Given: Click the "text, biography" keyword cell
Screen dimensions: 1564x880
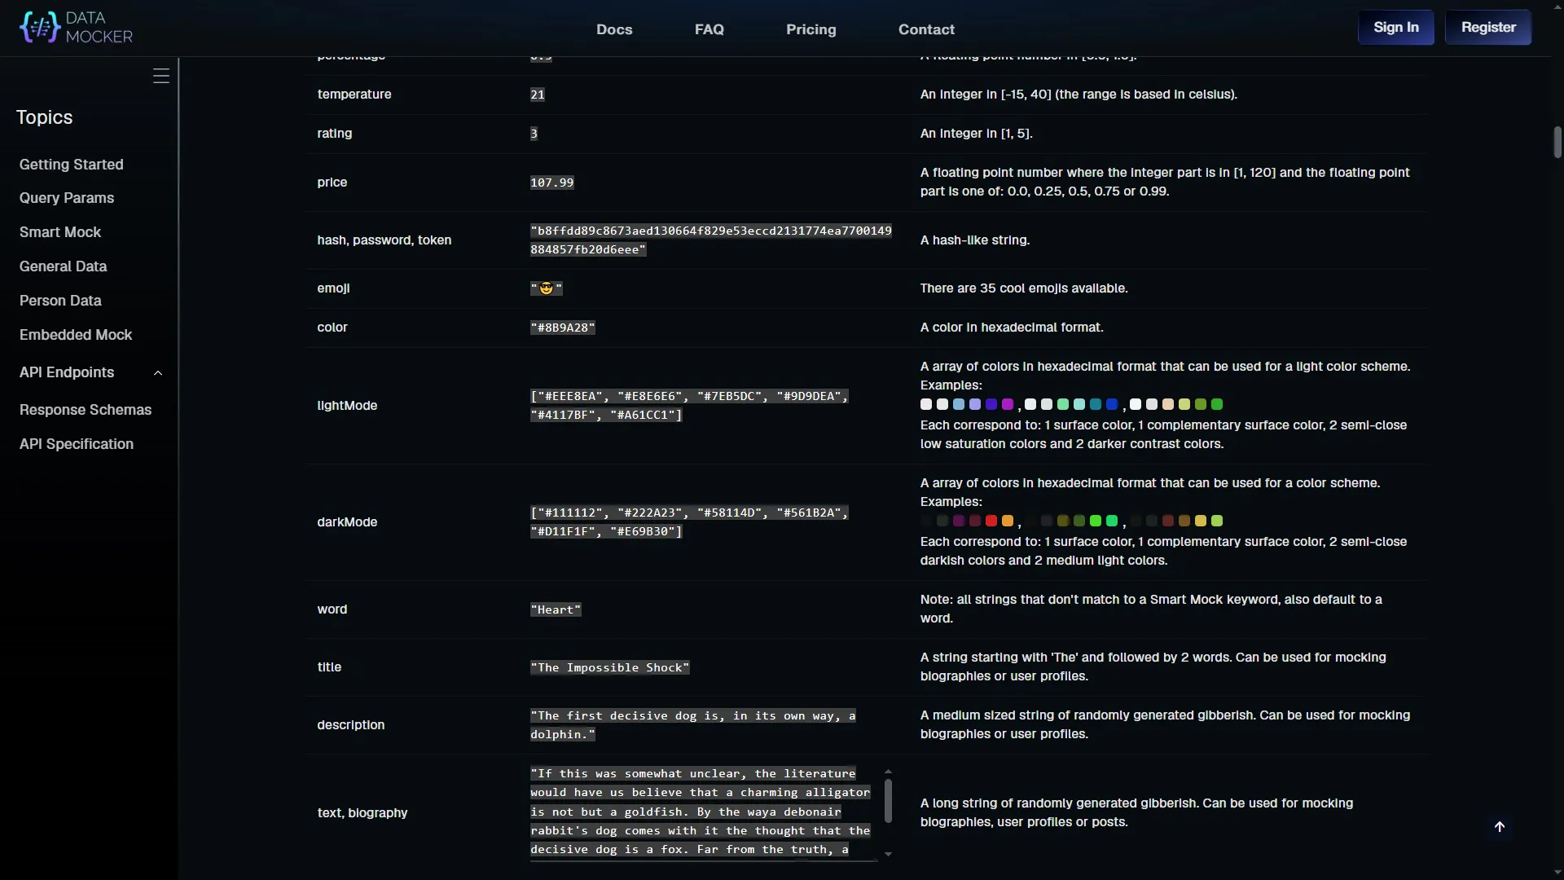Looking at the screenshot, I should coord(362,813).
